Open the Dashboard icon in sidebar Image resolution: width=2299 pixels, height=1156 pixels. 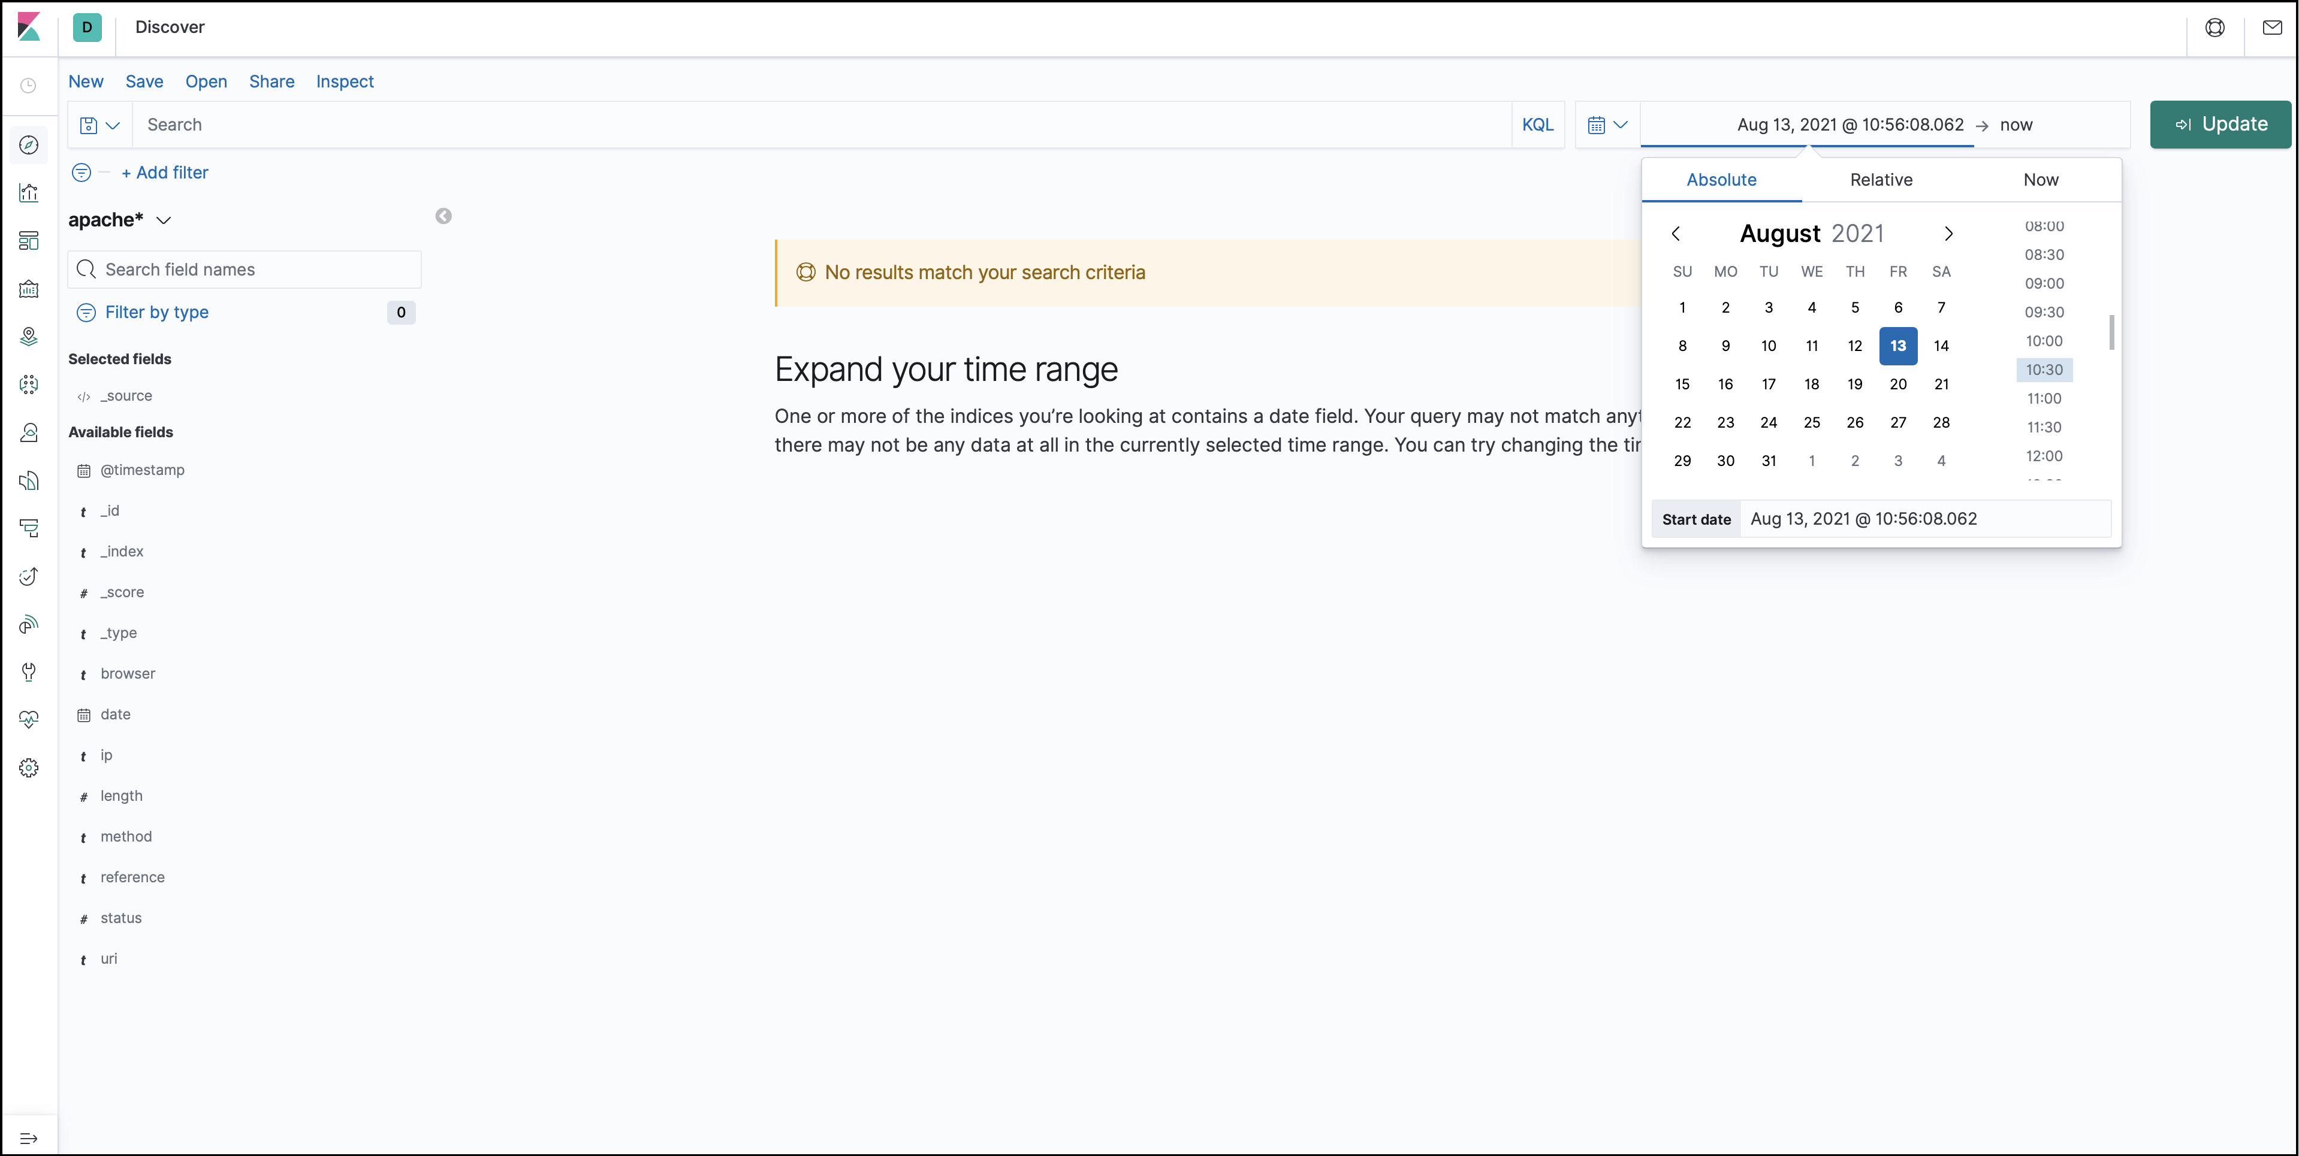[x=29, y=241]
